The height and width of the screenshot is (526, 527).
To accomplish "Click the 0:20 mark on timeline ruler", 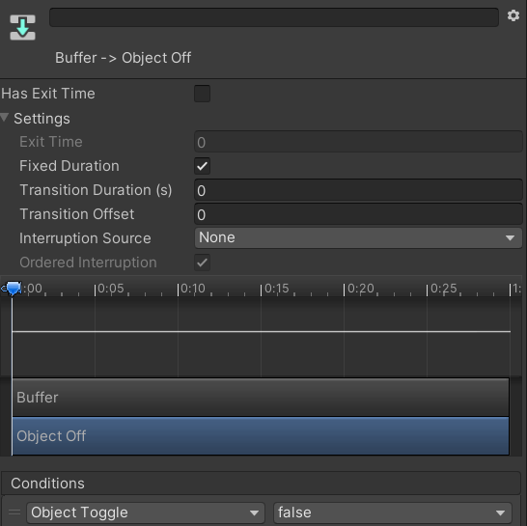I will pos(361,289).
